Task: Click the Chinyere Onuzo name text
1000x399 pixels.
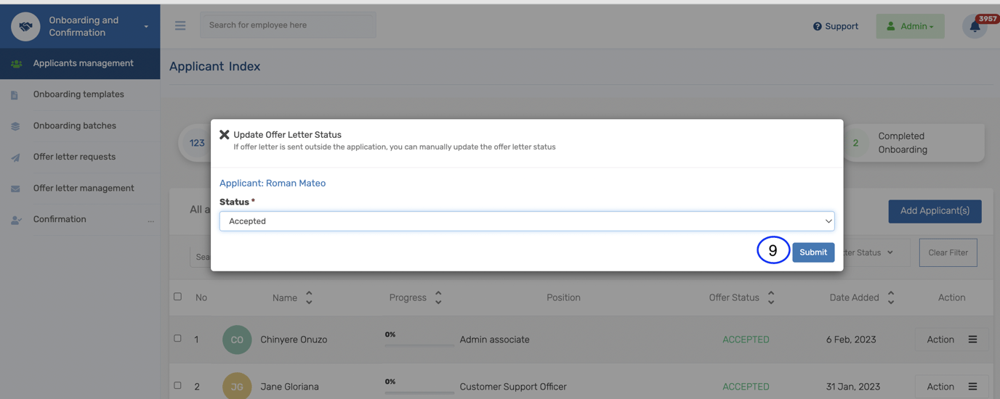Action: pos(294,340)
